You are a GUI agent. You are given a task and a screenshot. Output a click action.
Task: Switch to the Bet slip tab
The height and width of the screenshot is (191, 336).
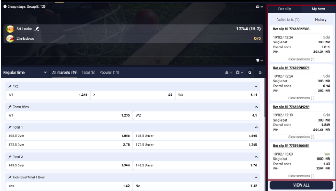pyautogui.click(x=284, y=9)
